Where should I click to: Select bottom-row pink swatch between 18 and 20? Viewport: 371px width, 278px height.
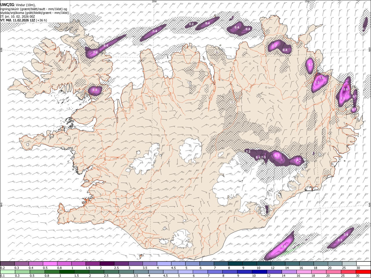tap(319, 272)
